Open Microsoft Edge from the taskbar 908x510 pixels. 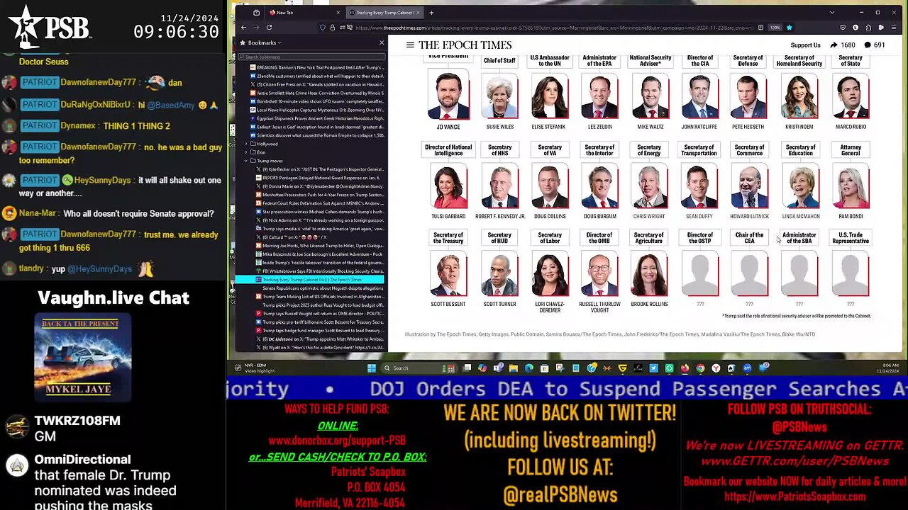point(528,368)
